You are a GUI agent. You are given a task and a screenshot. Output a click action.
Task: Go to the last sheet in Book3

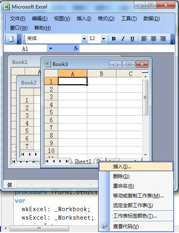coord(67,161)
